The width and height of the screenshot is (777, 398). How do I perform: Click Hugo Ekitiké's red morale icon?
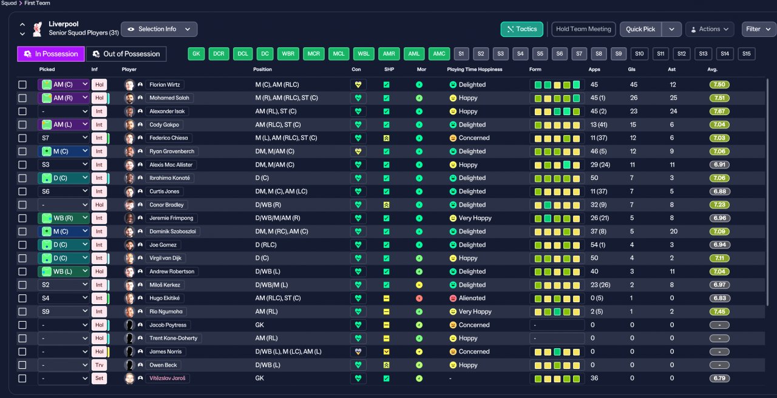coord(419,298)
